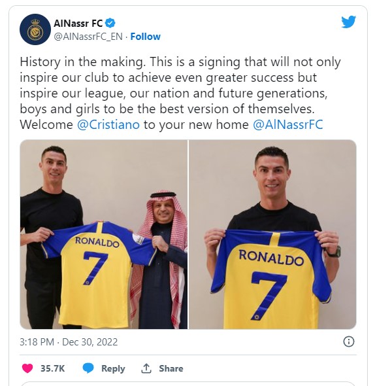Click the Reply button label
The width and height of the screenshot is (375, 386).
(x=113, y=368)
